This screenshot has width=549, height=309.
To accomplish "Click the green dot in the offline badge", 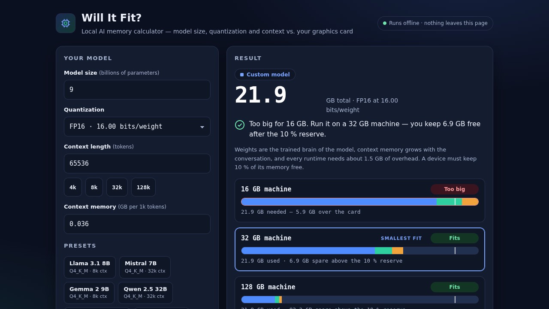I will point(385,23).
